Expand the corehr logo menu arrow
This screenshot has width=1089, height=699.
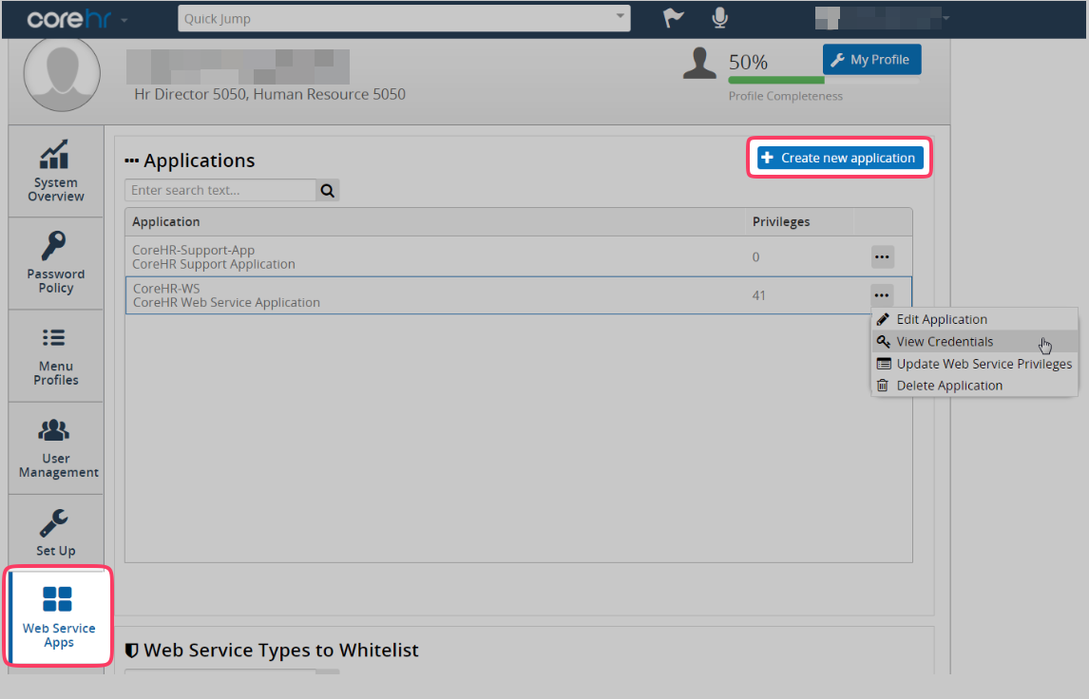tap(124, 20)
